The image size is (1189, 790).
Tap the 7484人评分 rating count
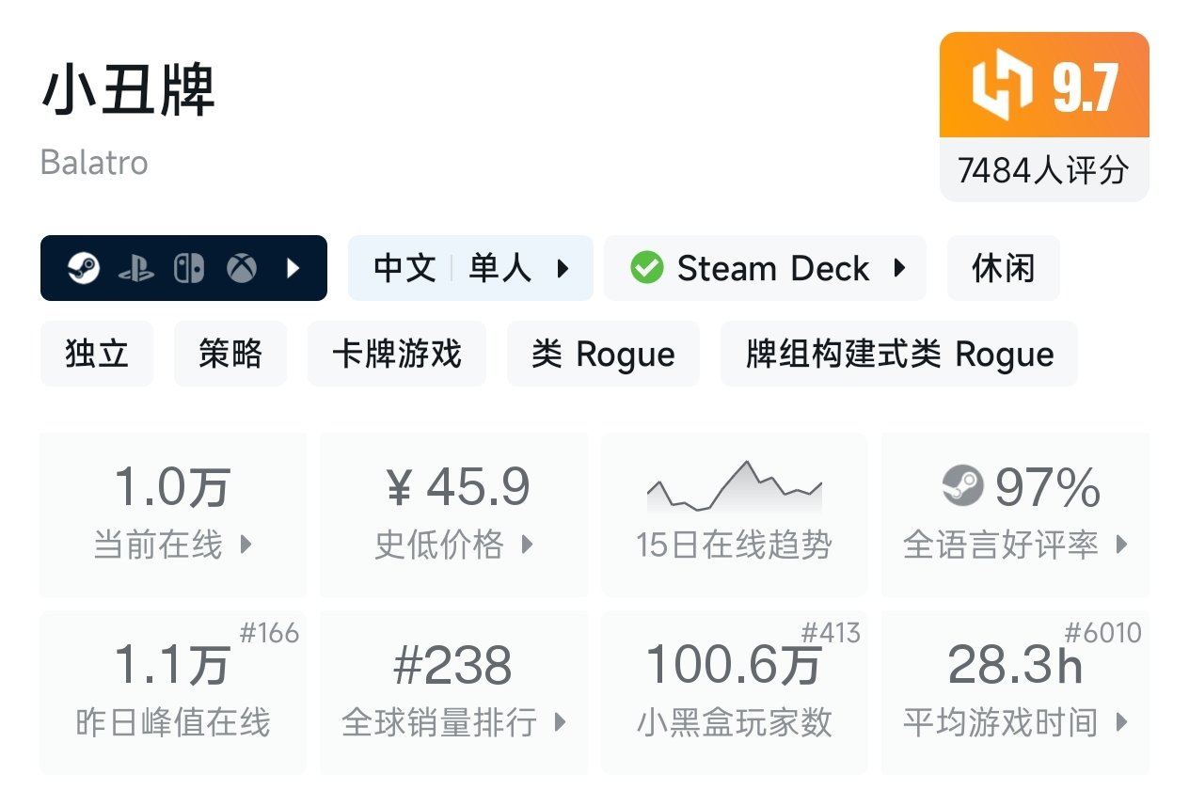(1043, 170)
